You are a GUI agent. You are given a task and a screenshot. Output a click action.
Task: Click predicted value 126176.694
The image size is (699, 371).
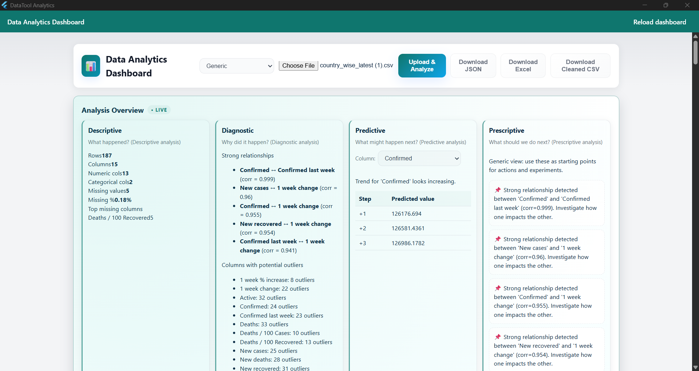[x=406, y=214]
